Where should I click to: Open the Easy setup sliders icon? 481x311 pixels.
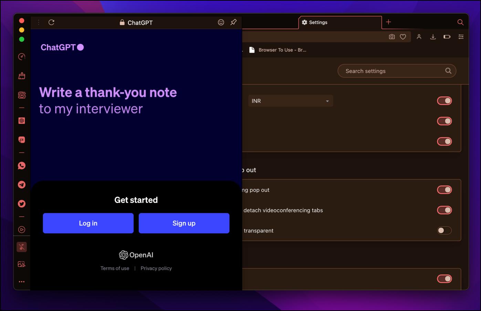(461, 37)
